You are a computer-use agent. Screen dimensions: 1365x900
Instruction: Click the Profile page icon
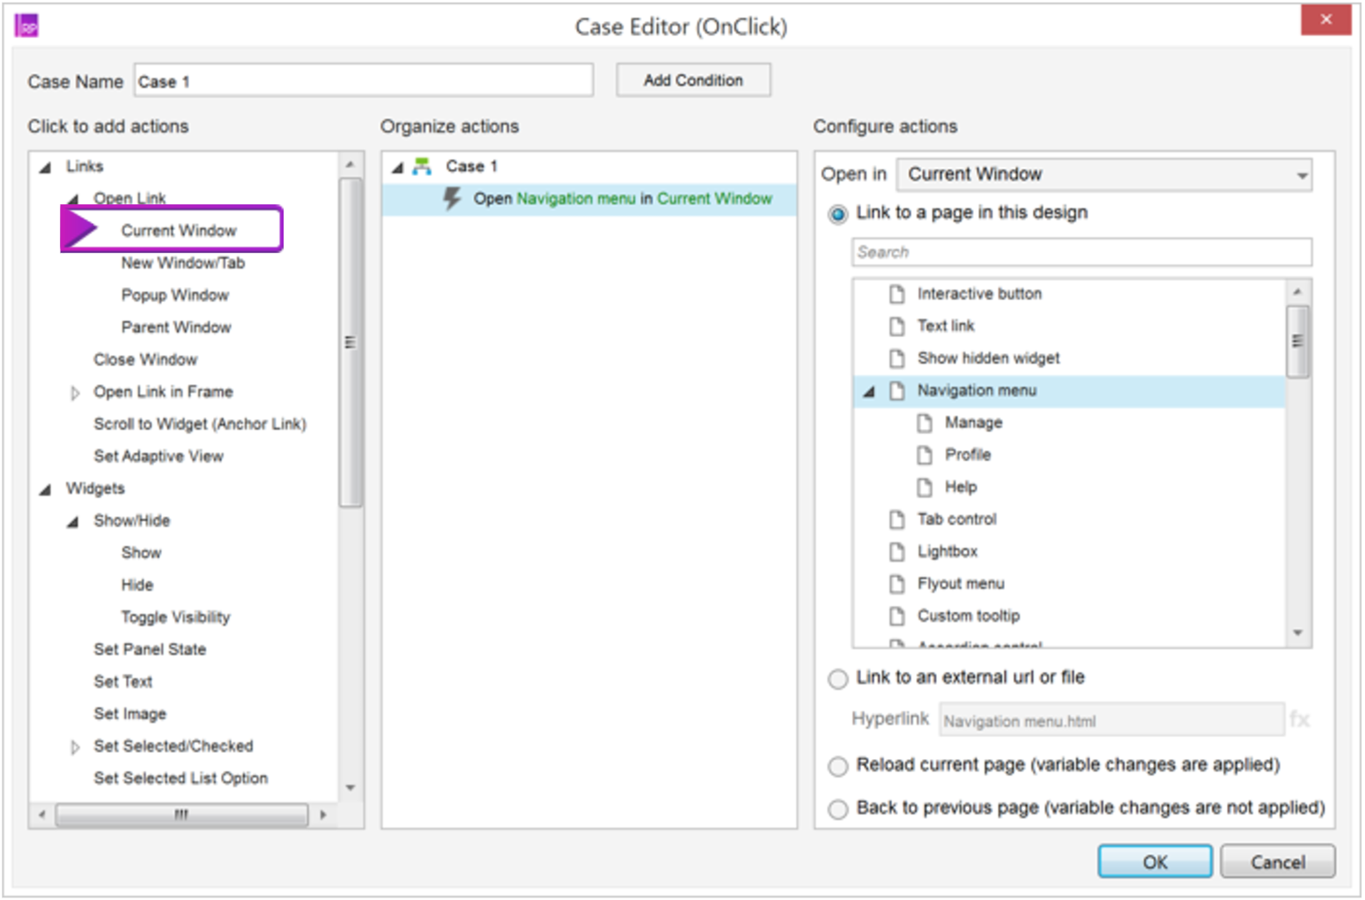point(925,454)
